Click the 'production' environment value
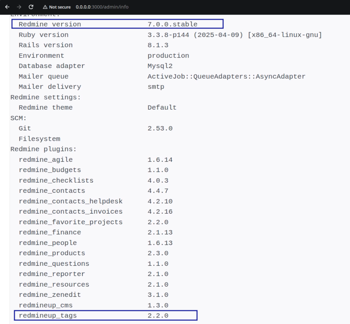 pyautogui.click(x=168, y=56)
